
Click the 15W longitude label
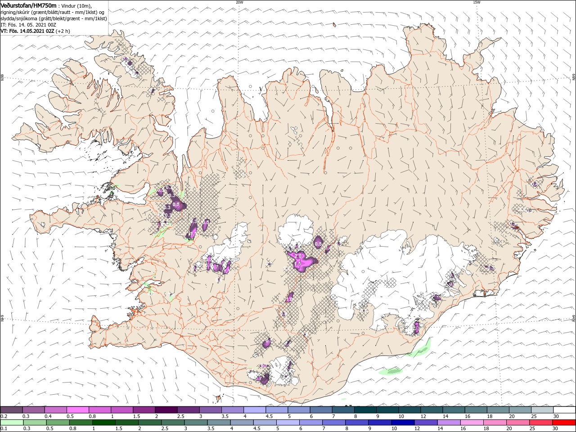pyautogui.click(x=477, y=2)
